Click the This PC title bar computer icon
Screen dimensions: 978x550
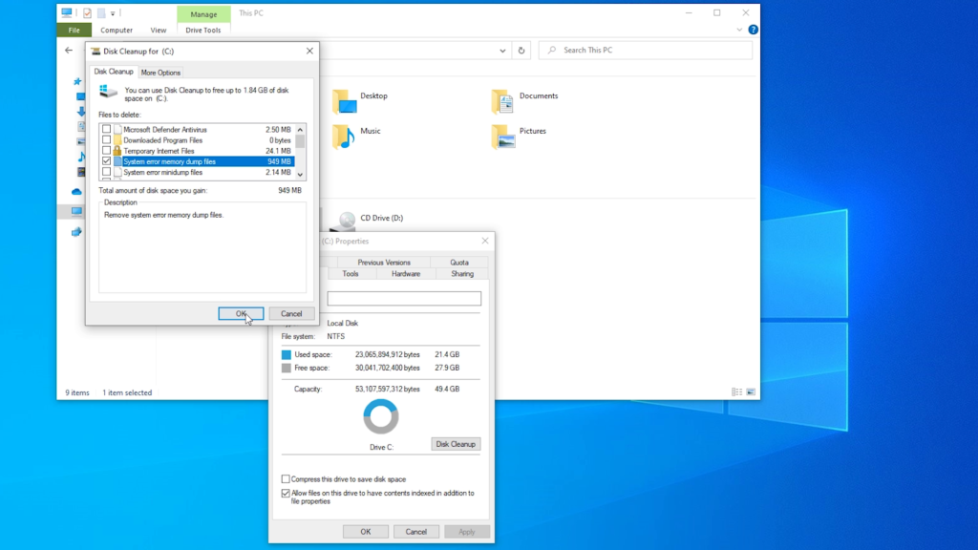(x=67, y=12)
